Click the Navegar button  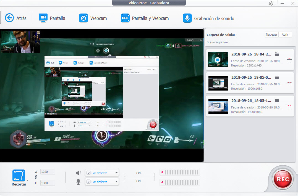coord(271,35)
